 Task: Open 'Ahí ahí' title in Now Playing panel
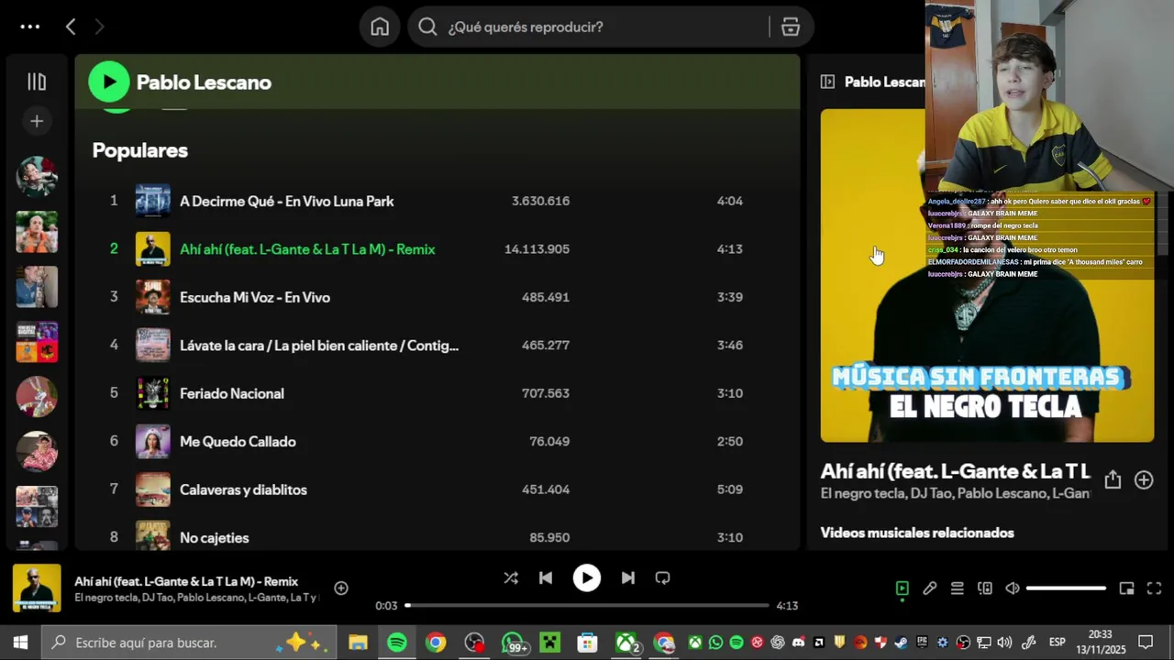[955, 471]
